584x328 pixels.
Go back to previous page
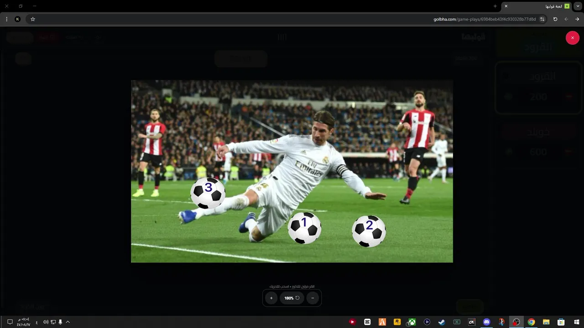[x=577, y=19]
